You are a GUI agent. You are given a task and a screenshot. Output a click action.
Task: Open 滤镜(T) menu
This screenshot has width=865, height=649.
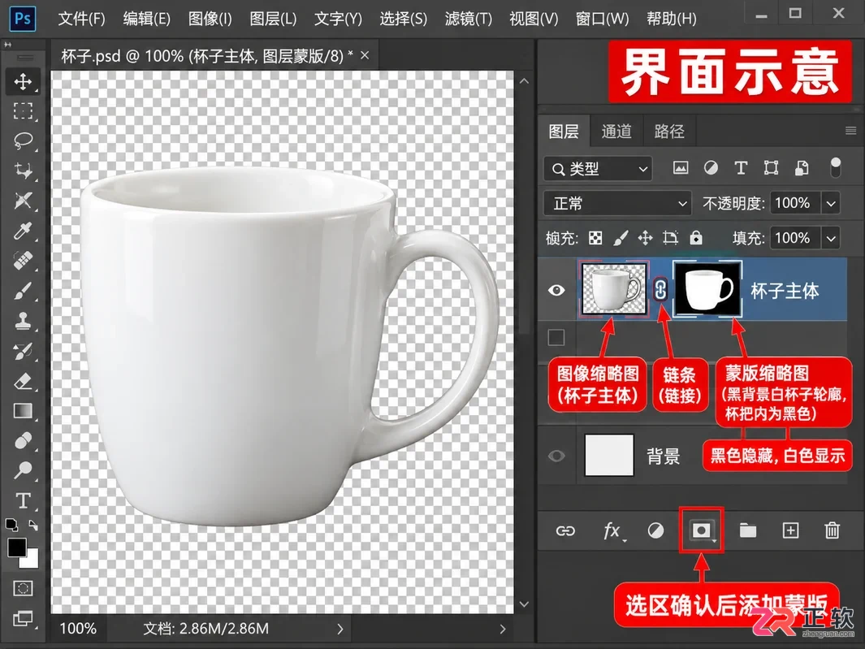468,19
